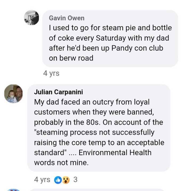Click 'Pandy con club' in Gavin's comment
Screen dimensions: 184x191
click(x=137, y=48)
